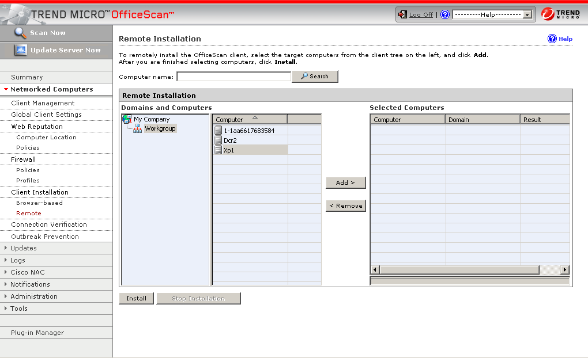This screenshot has width=588, height=358.
Task: Click the Update Server Now monitor icon
Action: [21, 50]
